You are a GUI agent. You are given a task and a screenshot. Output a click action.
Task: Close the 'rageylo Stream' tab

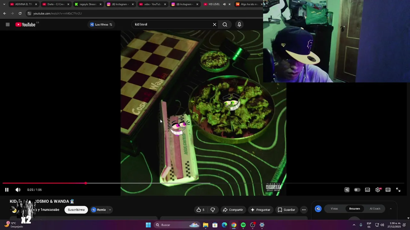[x=101, y=4]
